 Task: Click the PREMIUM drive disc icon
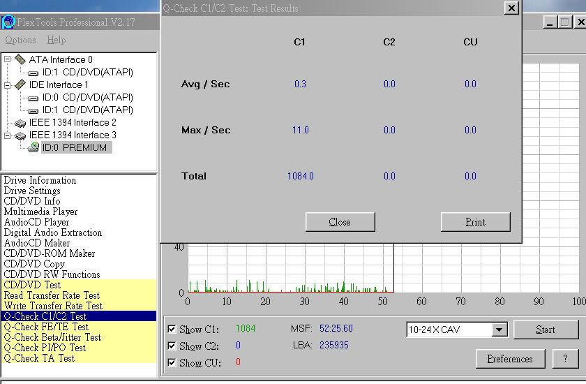(x=33, y=147)
